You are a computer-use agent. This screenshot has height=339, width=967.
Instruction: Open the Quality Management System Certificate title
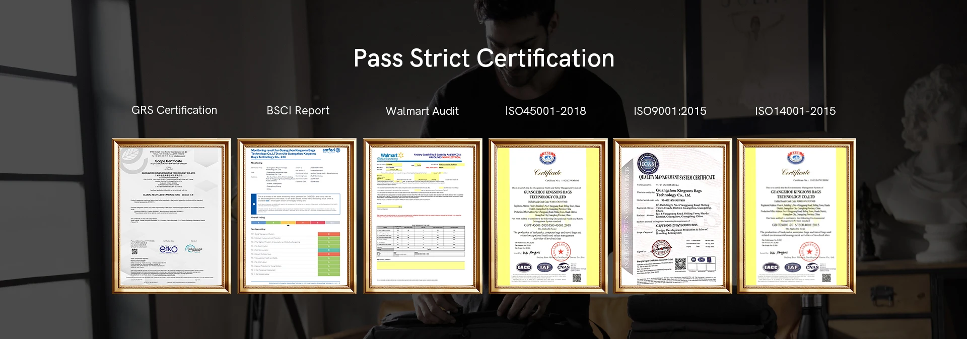click(x=676, y=177)
